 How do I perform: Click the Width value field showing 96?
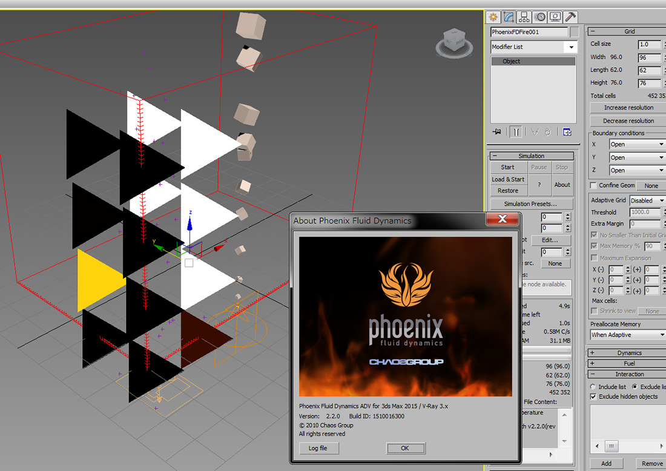pyautogui.click(x=650, y=58)
